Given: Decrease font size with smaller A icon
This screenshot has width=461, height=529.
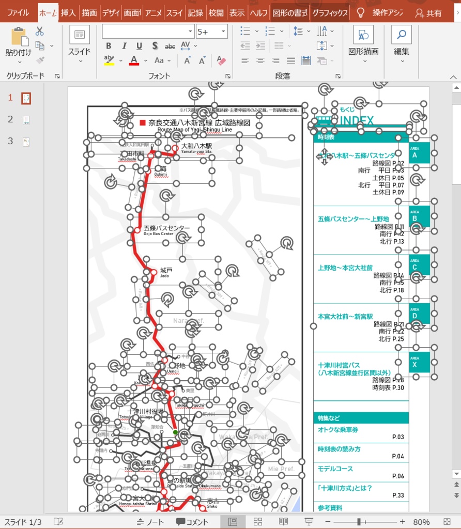Looking at the screenshot, I should 202,61.
